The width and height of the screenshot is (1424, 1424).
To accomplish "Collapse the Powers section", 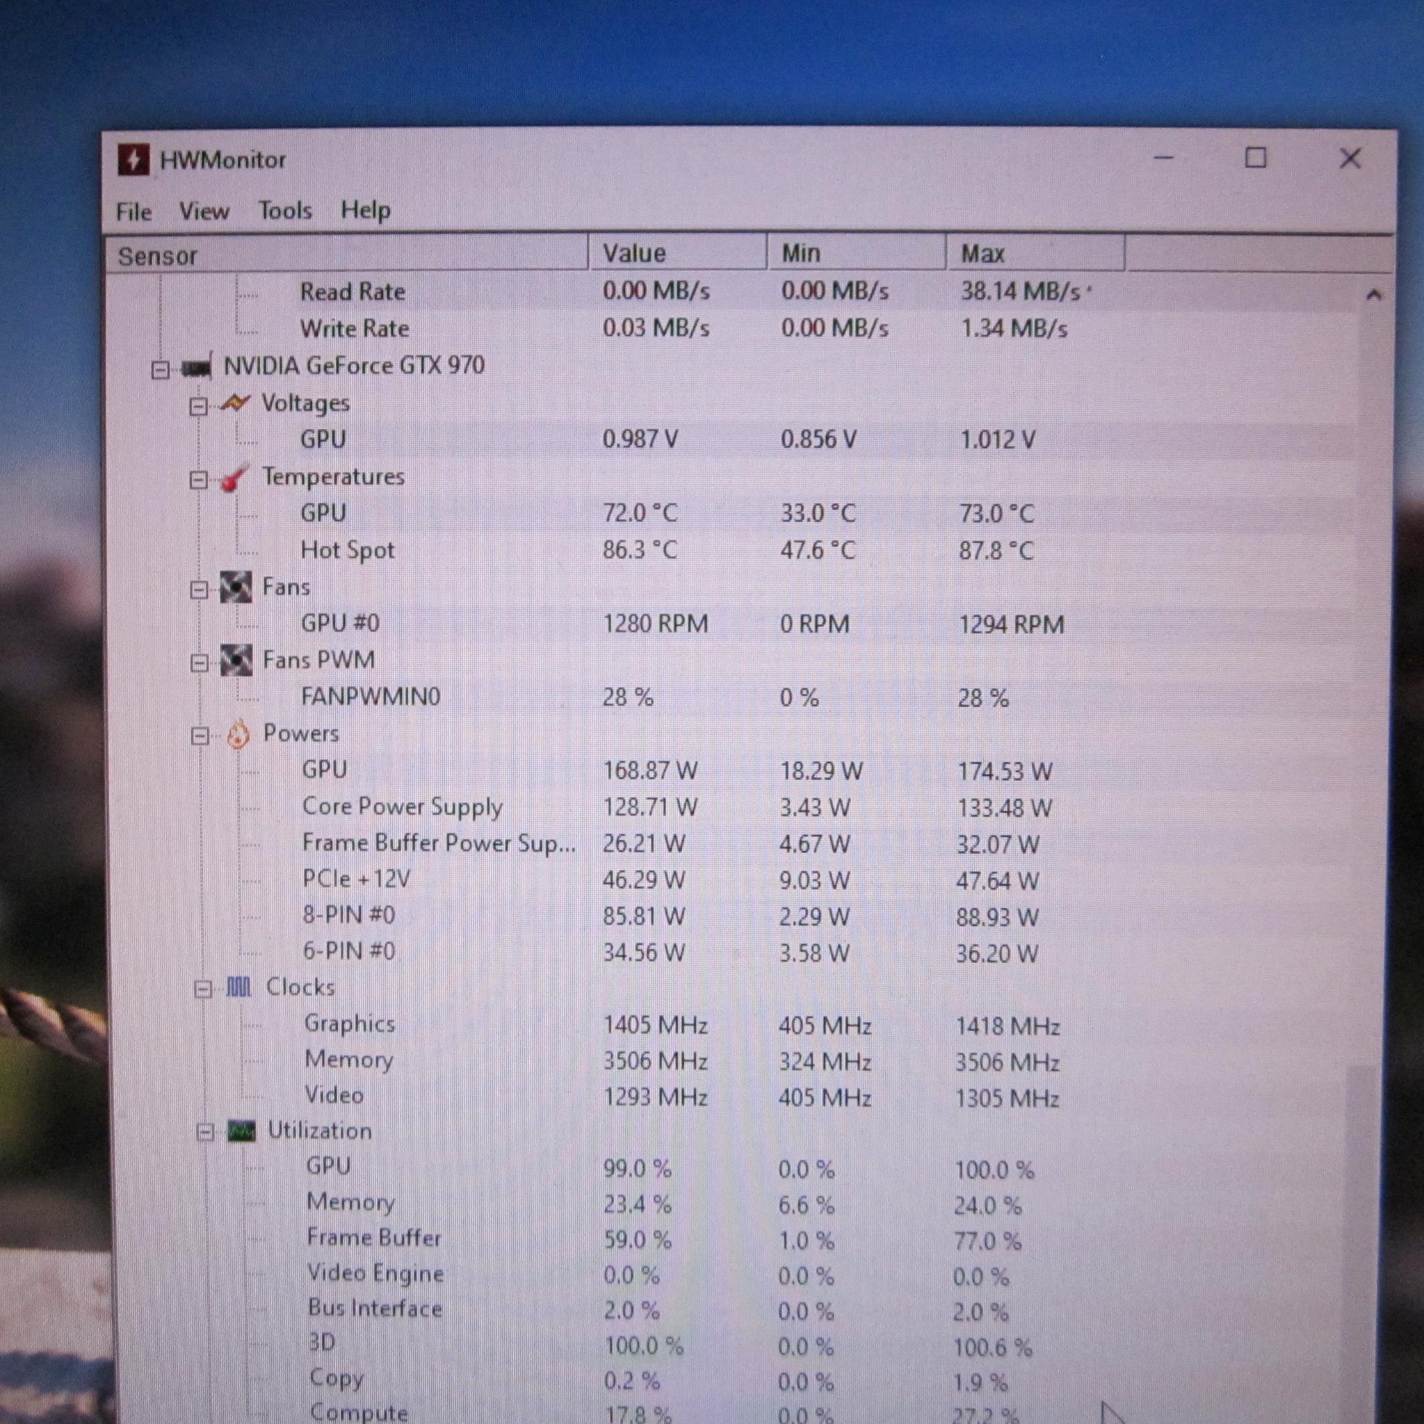I will tap(200, 736).
